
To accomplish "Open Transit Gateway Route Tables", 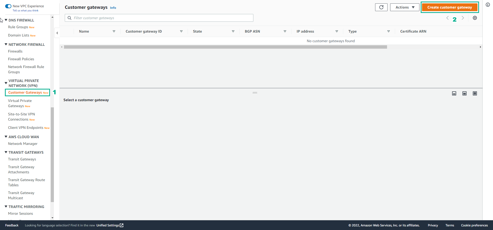I will [x=26, y=182].
